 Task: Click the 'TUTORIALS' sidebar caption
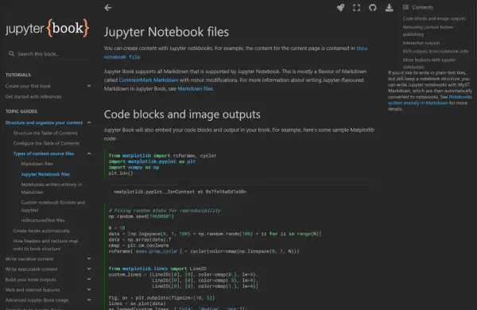18,75
